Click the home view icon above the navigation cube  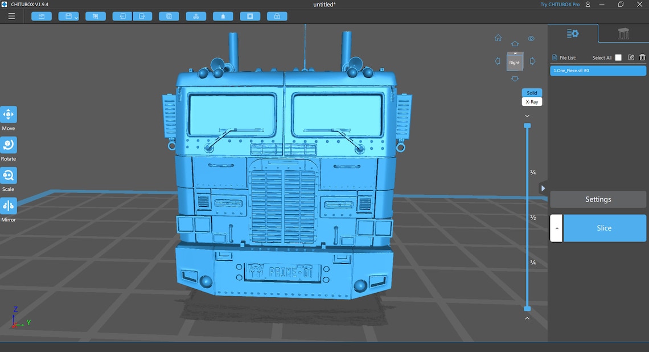[498, 38]
